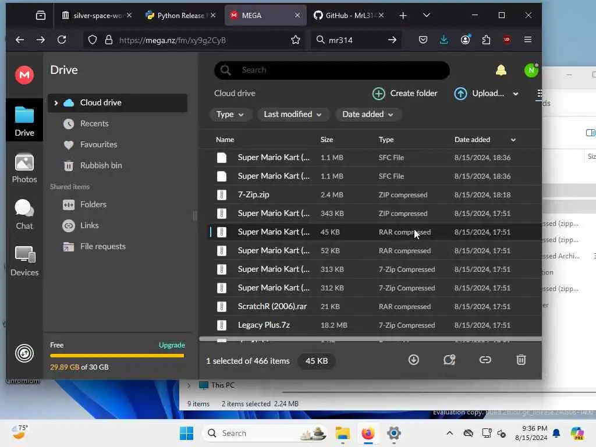Bookmark this page with star icon
This screenshot has height=447, width=596.
pos(295,40)
